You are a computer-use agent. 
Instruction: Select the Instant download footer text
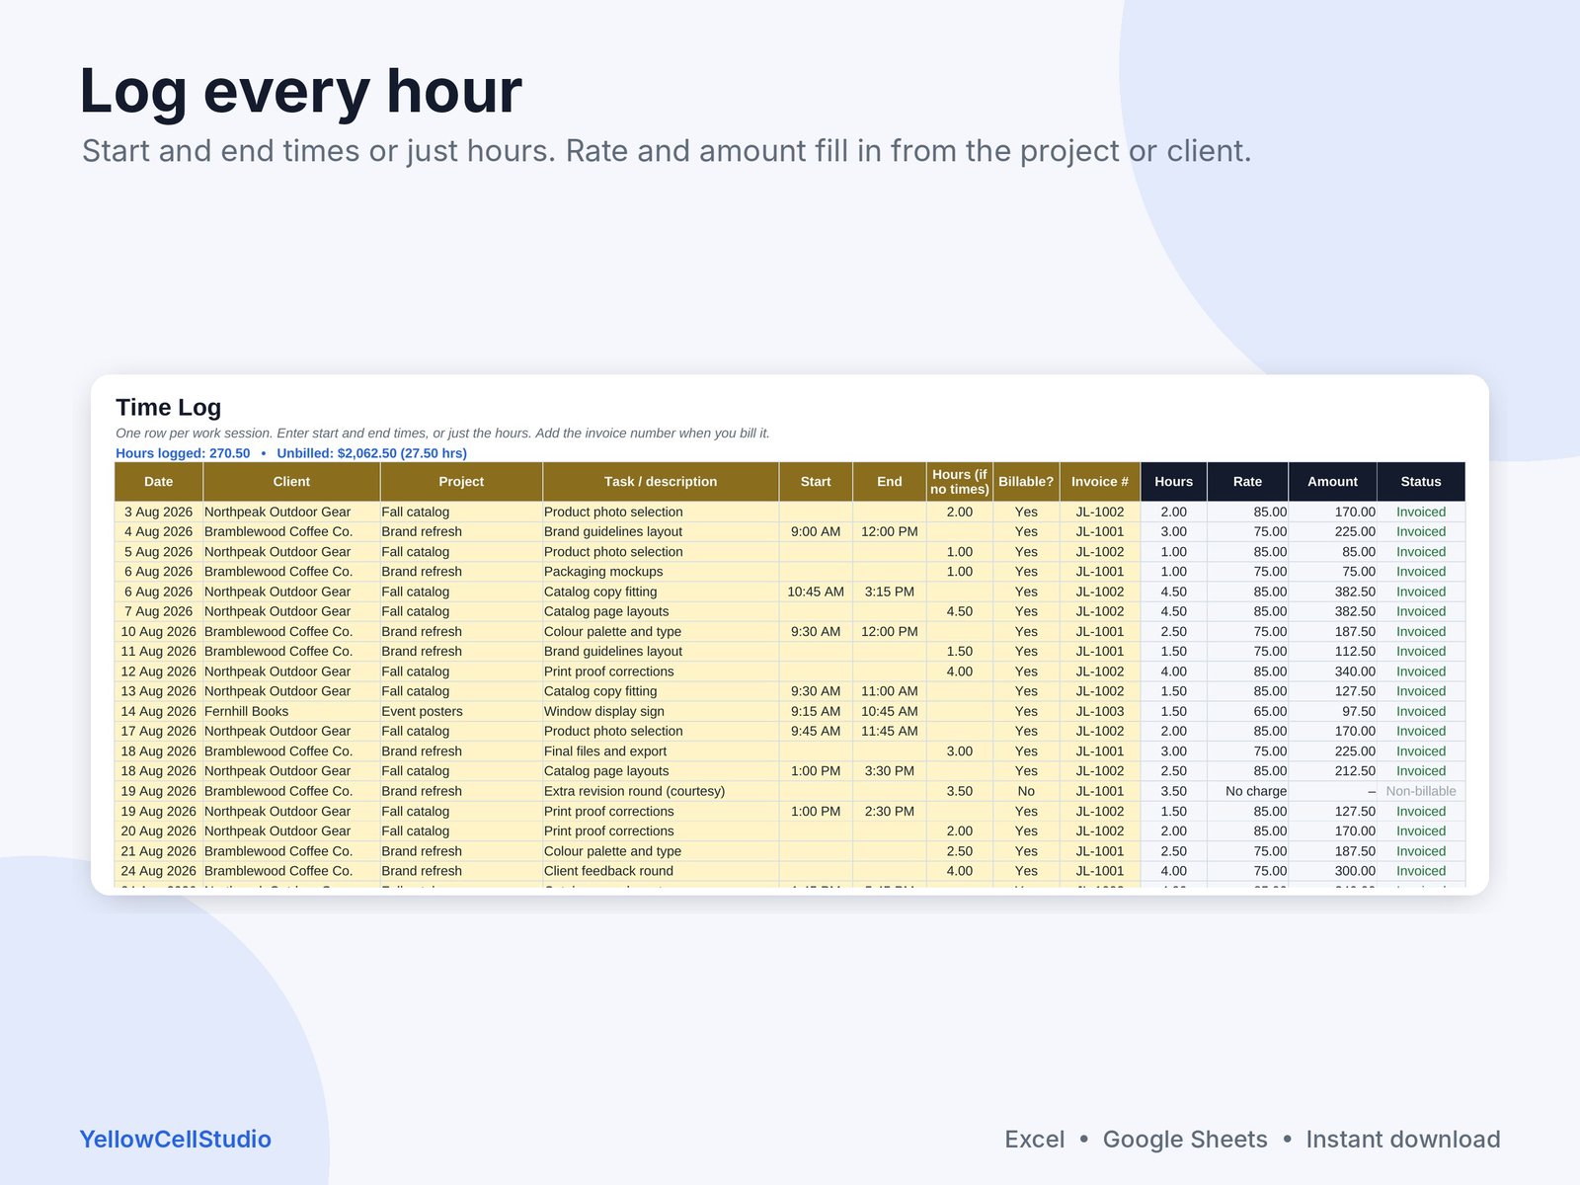[x=1403, y=1140]
